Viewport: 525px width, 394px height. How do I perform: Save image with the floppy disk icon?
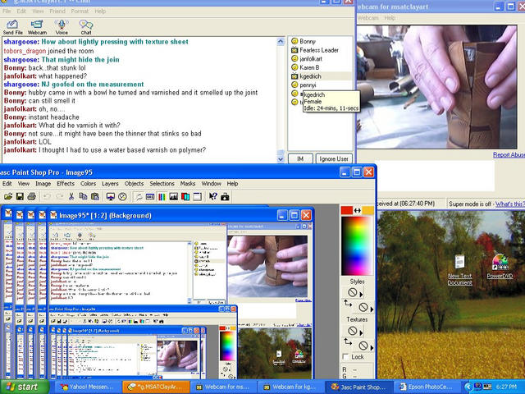point(20,197)
